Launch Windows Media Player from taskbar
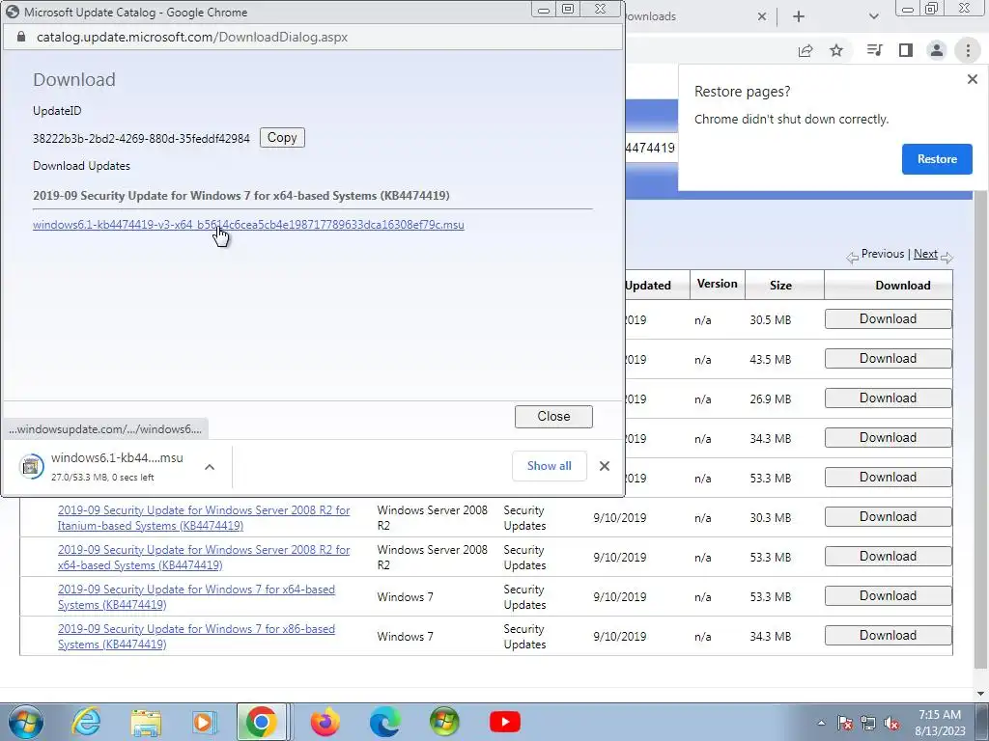 (205, 722)
